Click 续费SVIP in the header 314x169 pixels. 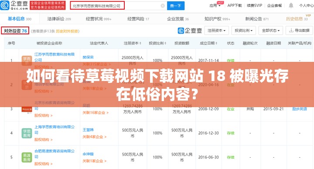pos(254,6)
